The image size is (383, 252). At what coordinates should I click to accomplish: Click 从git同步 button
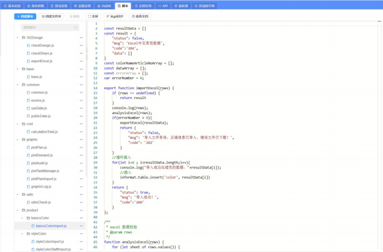115,16
